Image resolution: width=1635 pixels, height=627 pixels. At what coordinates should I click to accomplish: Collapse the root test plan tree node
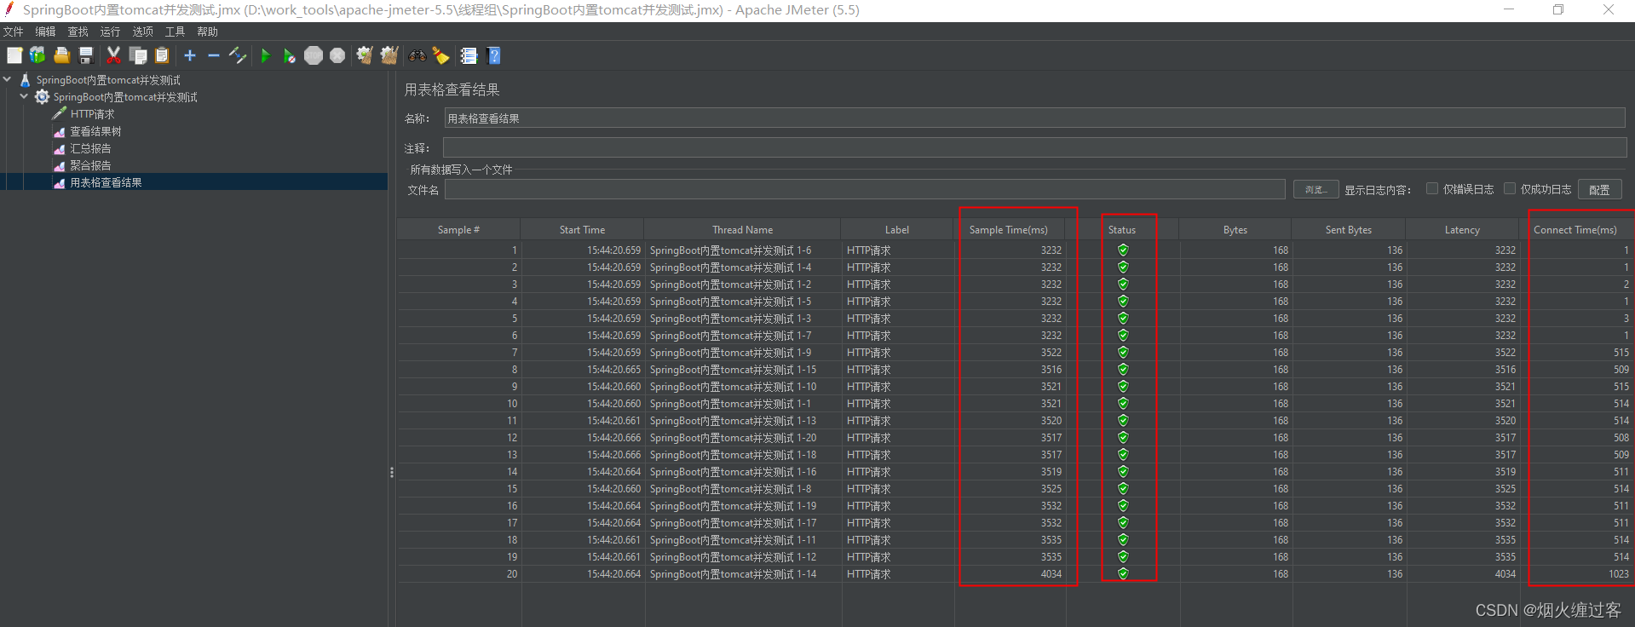(8, 79)
